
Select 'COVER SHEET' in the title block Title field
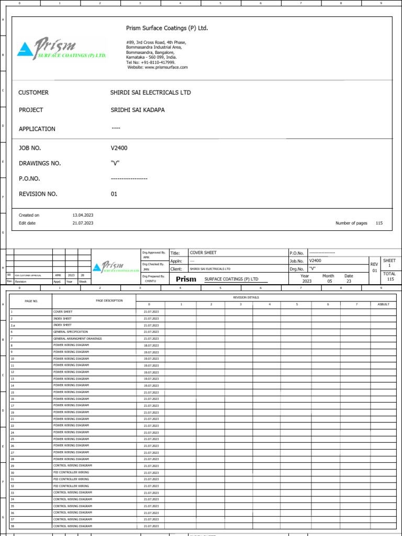tap(203, 253)
